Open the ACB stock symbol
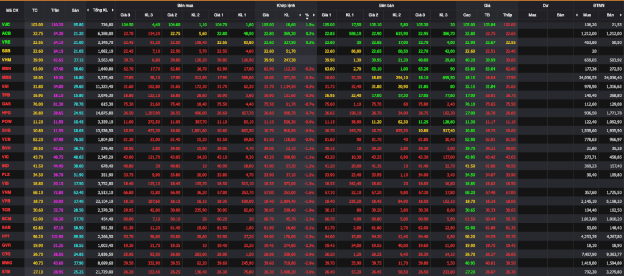 (6, 34)
